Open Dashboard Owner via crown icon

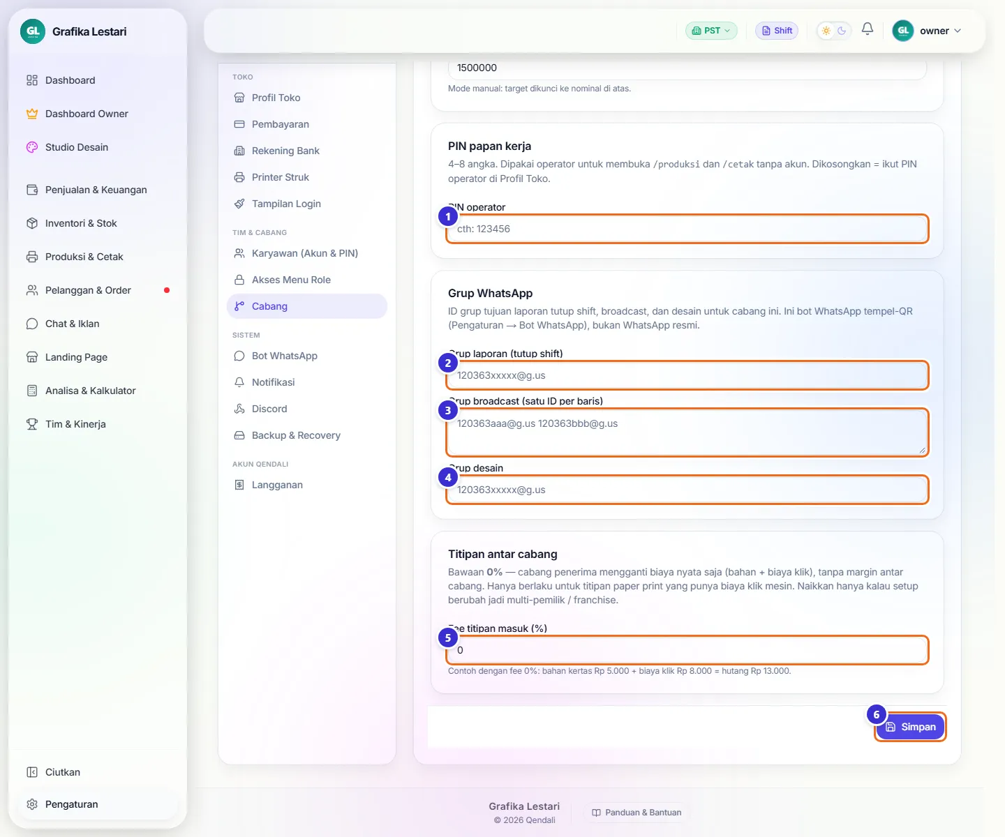tap(32, 114)
